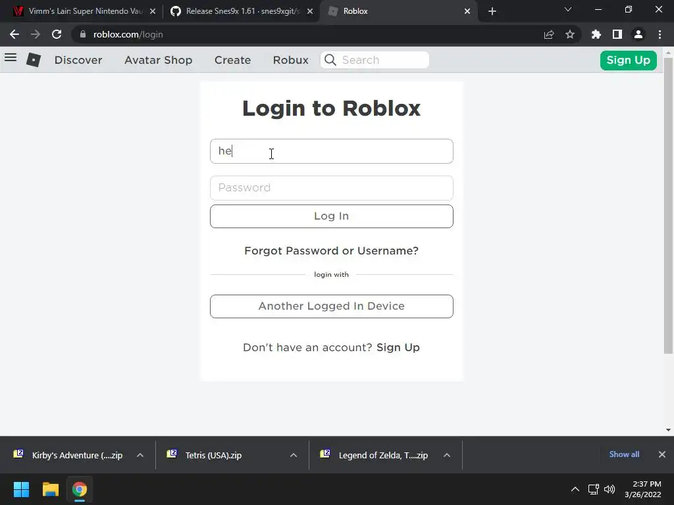This screenshot has width=674, height=505.
Task: Click the username field containing 'he'
Action: [x=332, y=151]
